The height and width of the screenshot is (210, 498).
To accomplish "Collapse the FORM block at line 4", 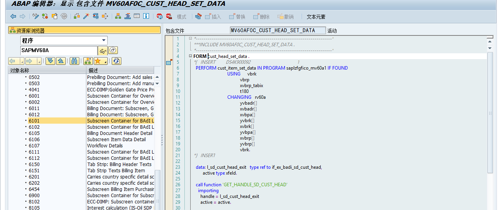I will click(x=190, y=56).
